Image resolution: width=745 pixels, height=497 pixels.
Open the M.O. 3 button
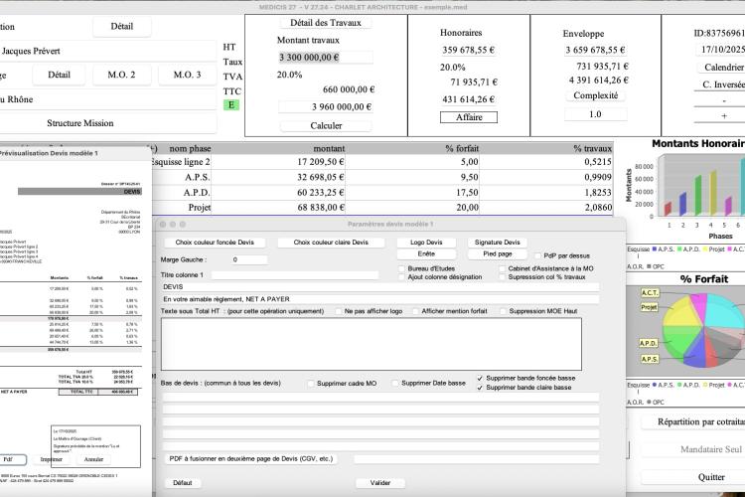187,75
